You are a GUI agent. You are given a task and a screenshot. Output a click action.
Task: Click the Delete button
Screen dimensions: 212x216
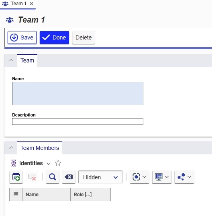point(84,37)
